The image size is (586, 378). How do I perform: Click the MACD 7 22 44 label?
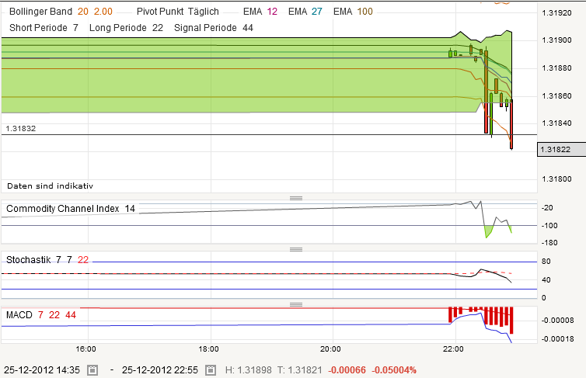[41, 315]
